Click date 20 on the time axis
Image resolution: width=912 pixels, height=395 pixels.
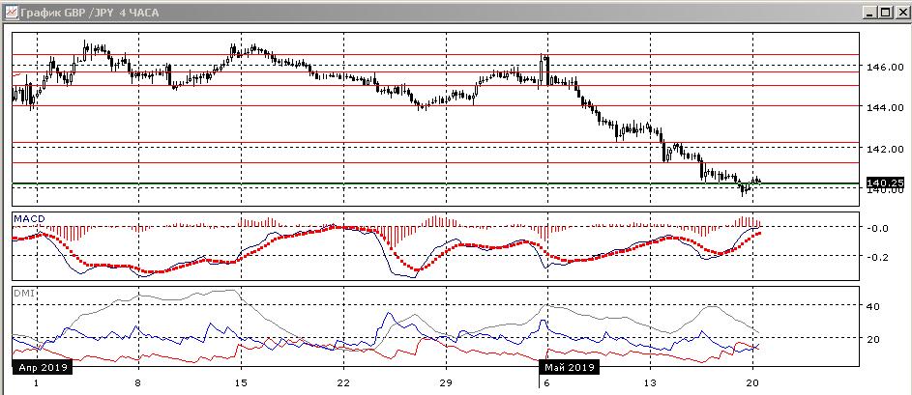click(x=752, y=383)
